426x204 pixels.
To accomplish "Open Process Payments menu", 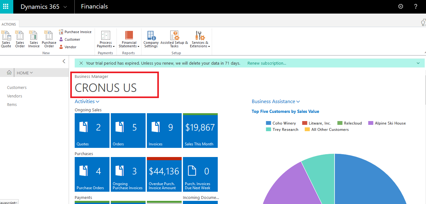I will point(106,39).
